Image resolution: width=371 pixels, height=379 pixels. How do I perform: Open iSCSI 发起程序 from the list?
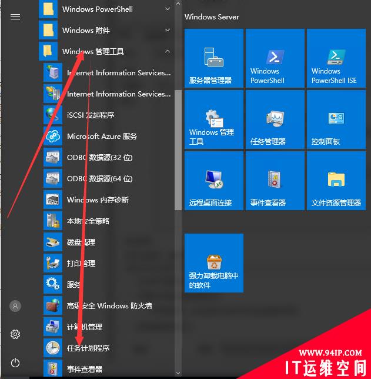tap(109, 115)
